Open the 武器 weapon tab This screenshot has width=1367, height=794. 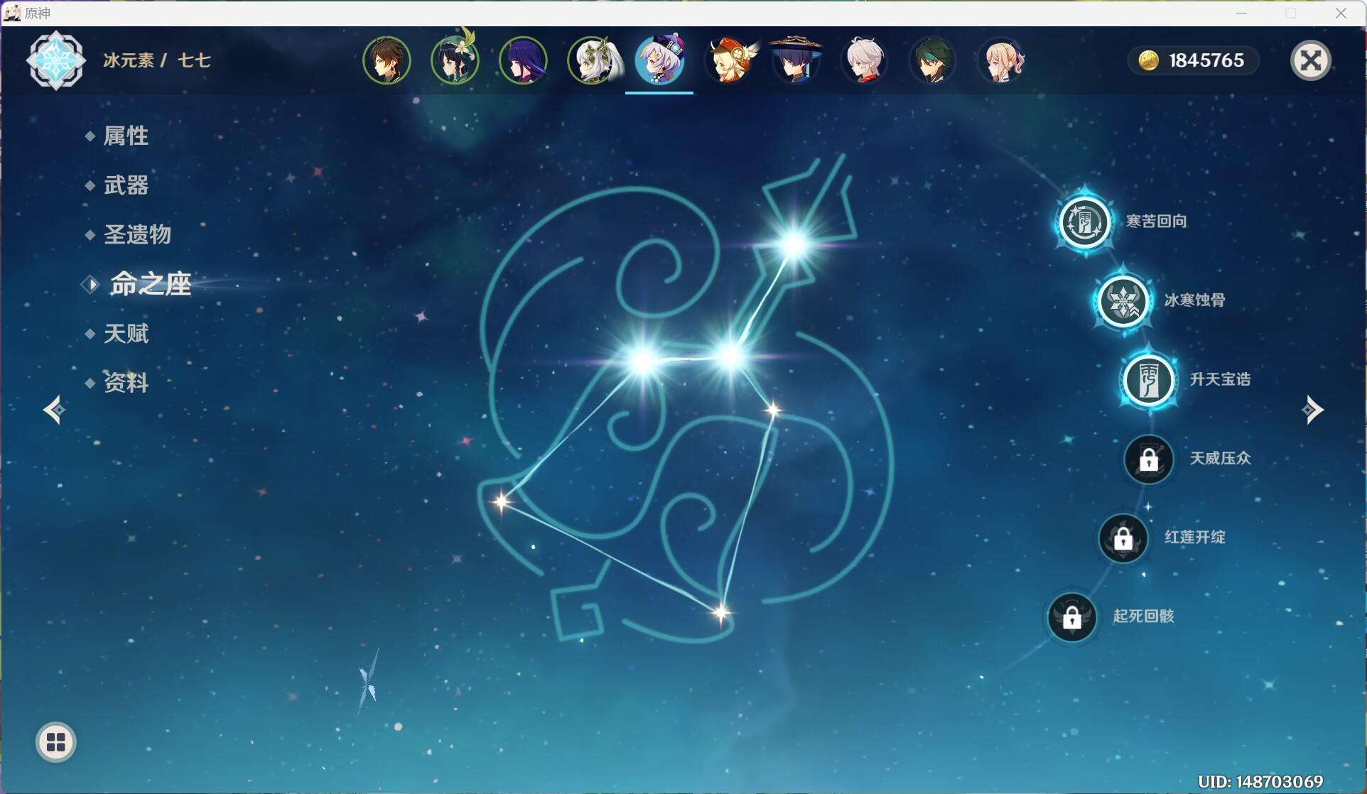(126, 185)
